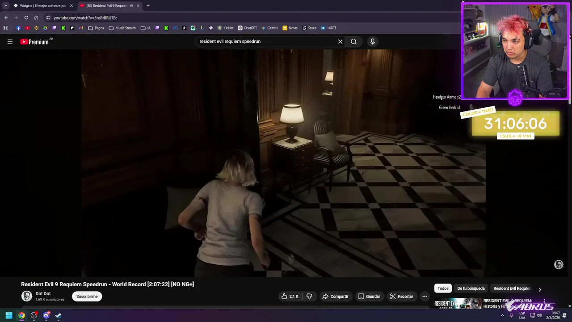Image resolution: width=572 pixels, height=322 pixels.
Task: Open Steam from the taskbar
Action: [58, 315]
